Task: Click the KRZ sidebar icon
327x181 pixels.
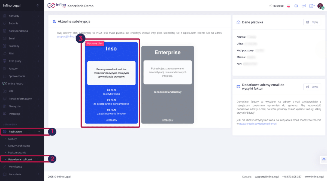Action: pos(4,91)
